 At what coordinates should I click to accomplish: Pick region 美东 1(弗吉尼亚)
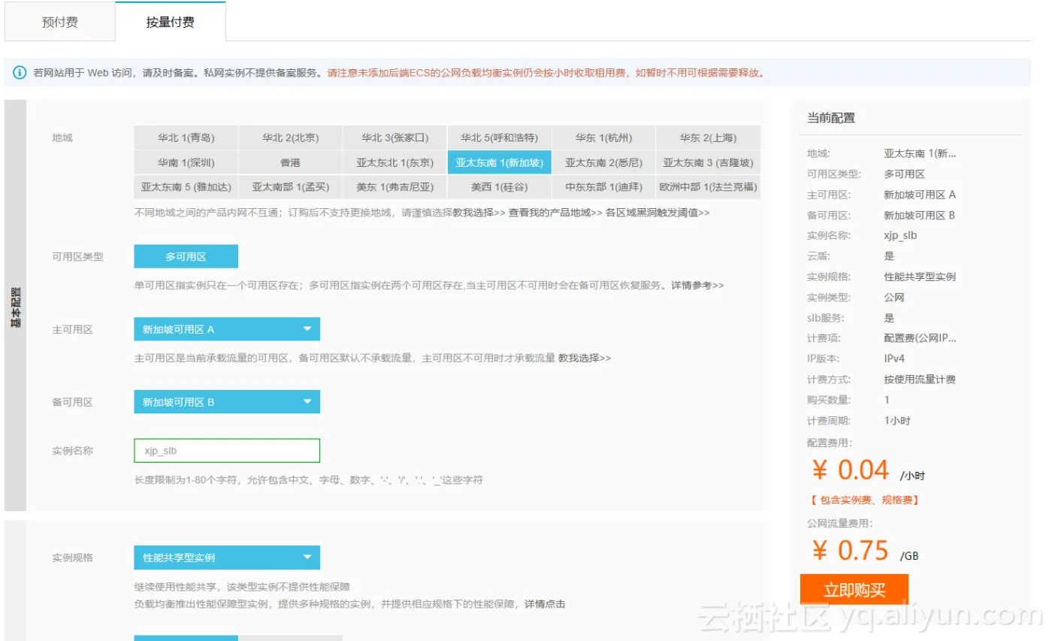(x=395, y=187)
